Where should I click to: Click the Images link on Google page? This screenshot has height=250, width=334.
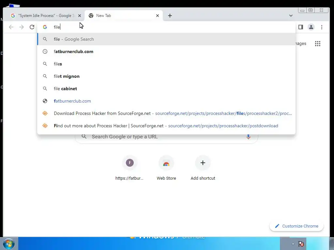tap(301, 44)
